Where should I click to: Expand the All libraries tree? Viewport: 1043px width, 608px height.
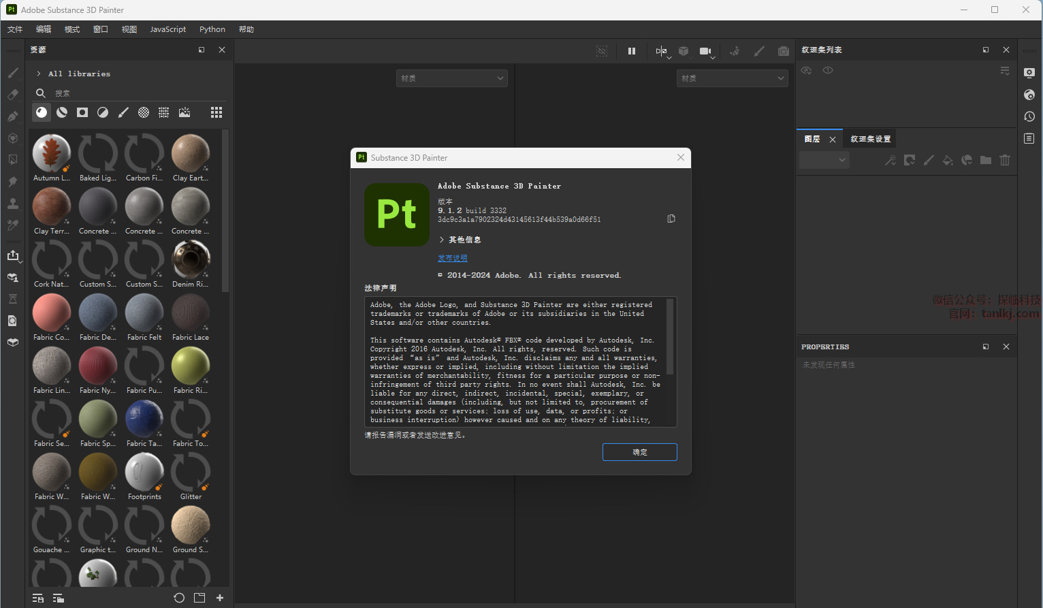pos(39,74)
